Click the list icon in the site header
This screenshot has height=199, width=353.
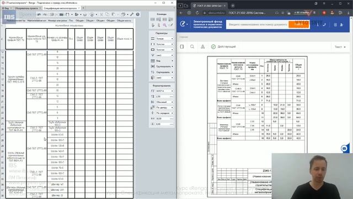[x=335, y=24]
